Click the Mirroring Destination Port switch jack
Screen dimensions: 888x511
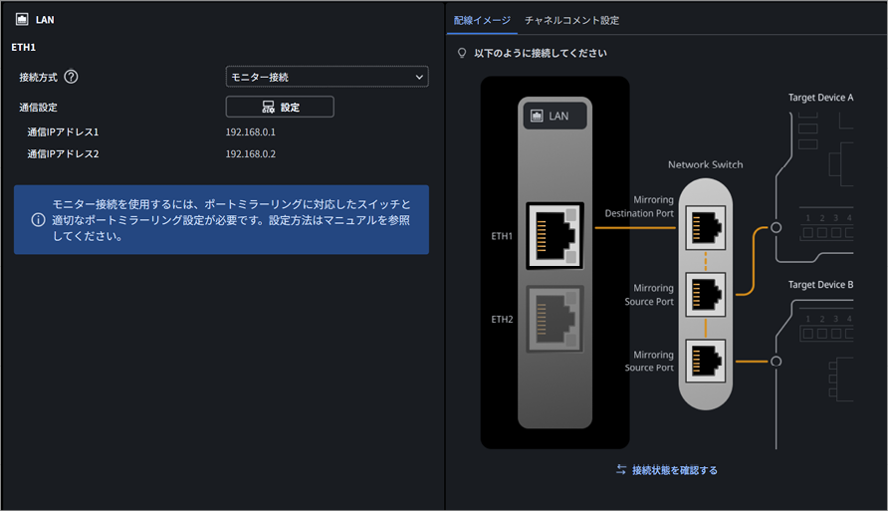pyautogui.click(x=706, y=228)
